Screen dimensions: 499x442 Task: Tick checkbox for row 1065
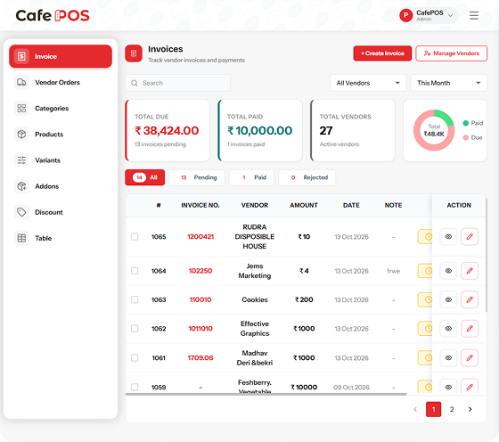(135, 237)
